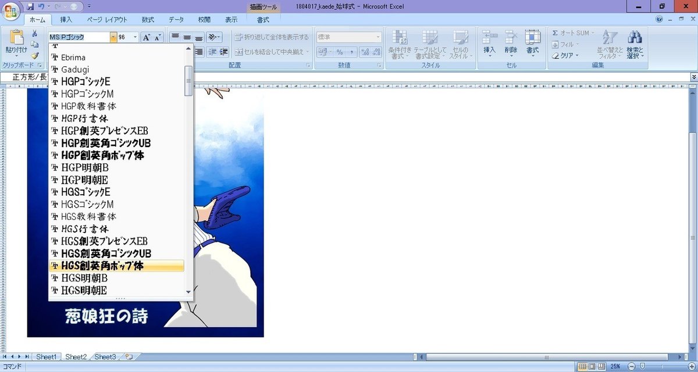This screenshot has height=372, width=698.
Task: Click the zoom in plus button
Action: pos(691,366)
